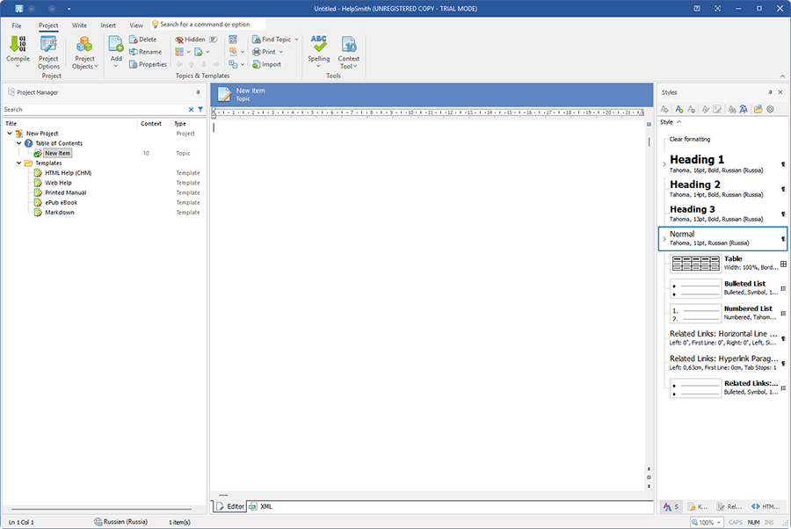Apply the Heading 1 style

pyautogui.click(x=723, y=164)
